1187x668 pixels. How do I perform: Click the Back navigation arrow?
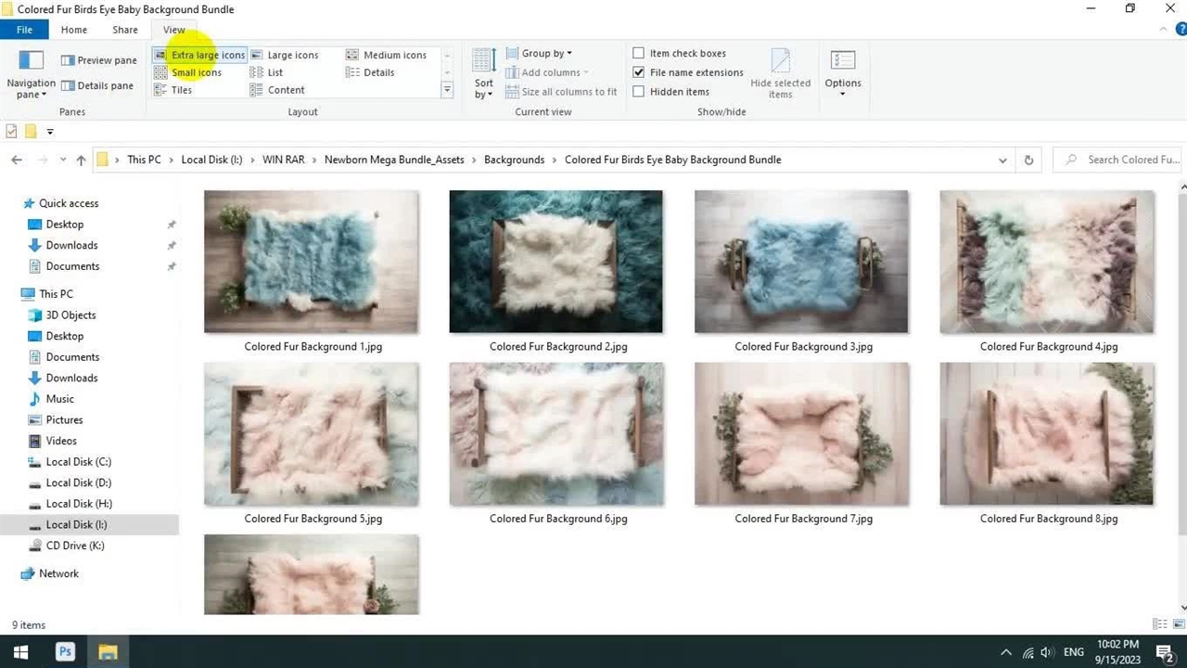coord(17,160)
